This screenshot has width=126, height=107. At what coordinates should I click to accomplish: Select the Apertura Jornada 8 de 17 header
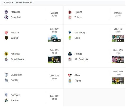18,3
